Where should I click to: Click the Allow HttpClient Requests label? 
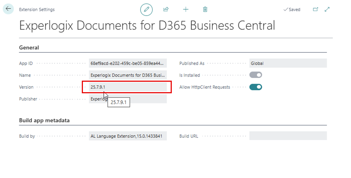[205, 87]
